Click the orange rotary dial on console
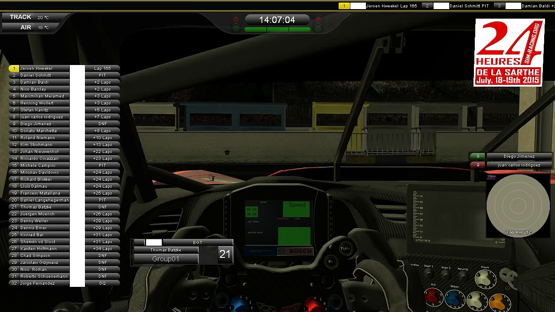 point(499,301)
